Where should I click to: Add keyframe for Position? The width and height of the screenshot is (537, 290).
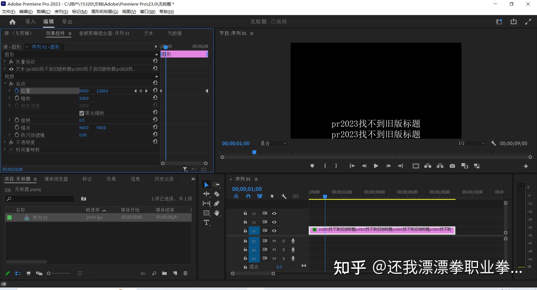141,91
